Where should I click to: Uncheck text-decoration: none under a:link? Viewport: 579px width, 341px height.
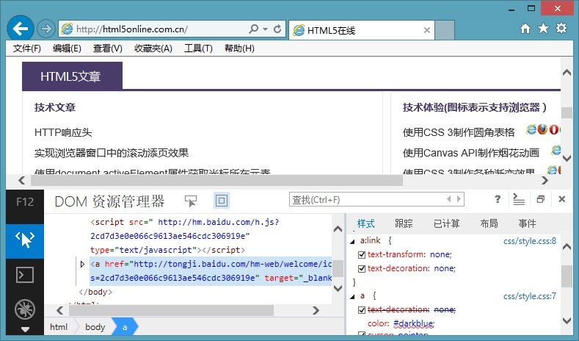[x=362, y=269]
